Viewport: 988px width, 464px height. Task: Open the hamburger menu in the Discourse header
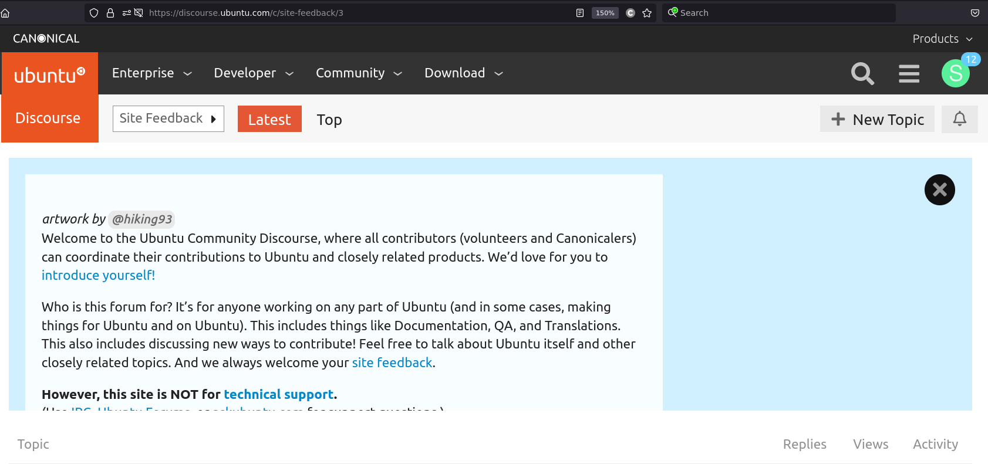pyautogui.click(x=909, y=74)
